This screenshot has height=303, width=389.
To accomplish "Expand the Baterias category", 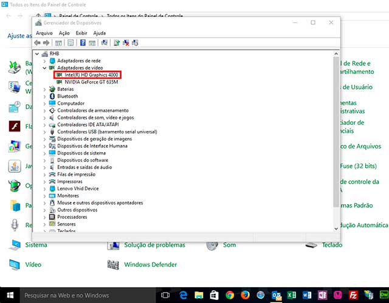I will [x=44, y=89].
